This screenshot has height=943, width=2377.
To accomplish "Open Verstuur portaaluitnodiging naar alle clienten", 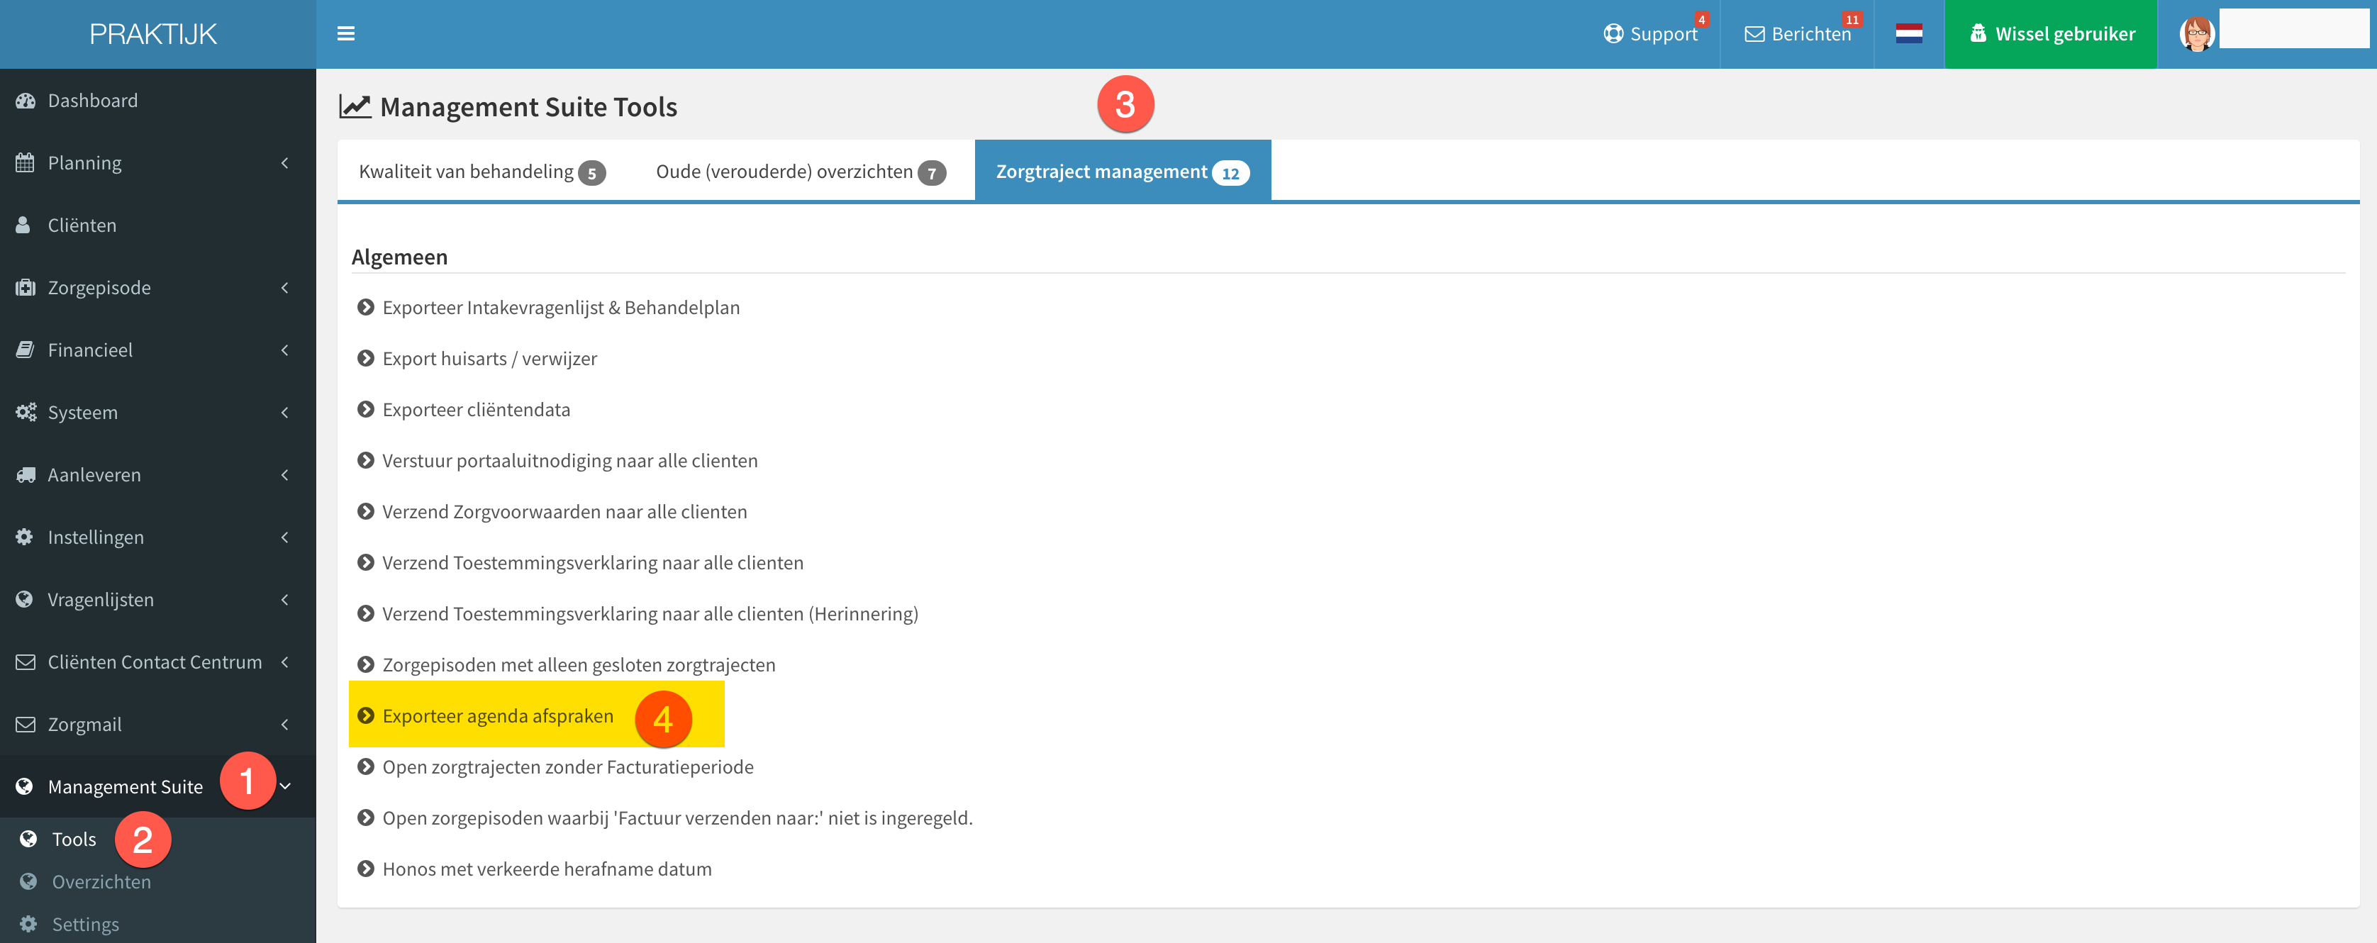I will (570, 460).
